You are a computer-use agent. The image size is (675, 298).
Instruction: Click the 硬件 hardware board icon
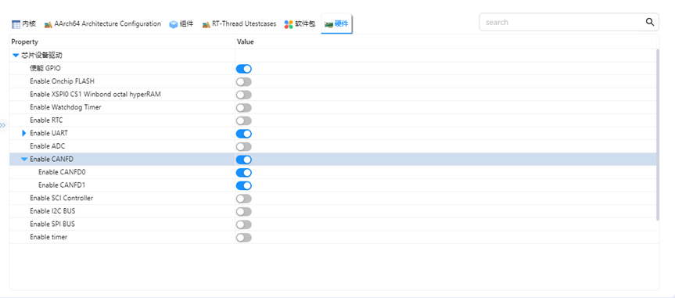point(329,24)
